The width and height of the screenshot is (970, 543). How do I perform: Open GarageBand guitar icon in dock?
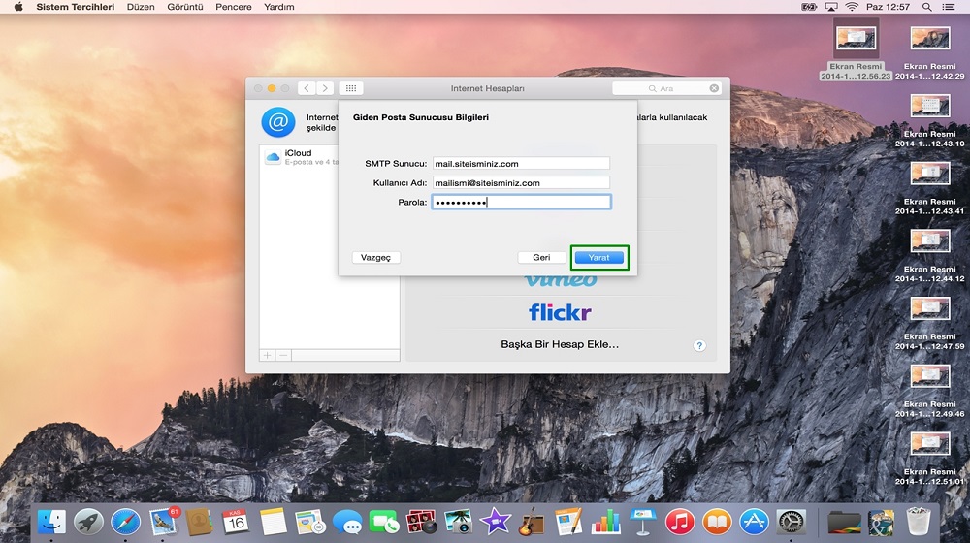(532, 522)
